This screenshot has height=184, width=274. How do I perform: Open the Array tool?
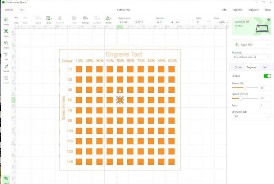tap(48, 18)
